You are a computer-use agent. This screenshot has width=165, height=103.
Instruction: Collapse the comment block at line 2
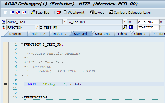point(22,49)
